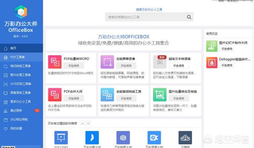Open the 图片批量修改及转换 green icon

(x=160, y=95)
